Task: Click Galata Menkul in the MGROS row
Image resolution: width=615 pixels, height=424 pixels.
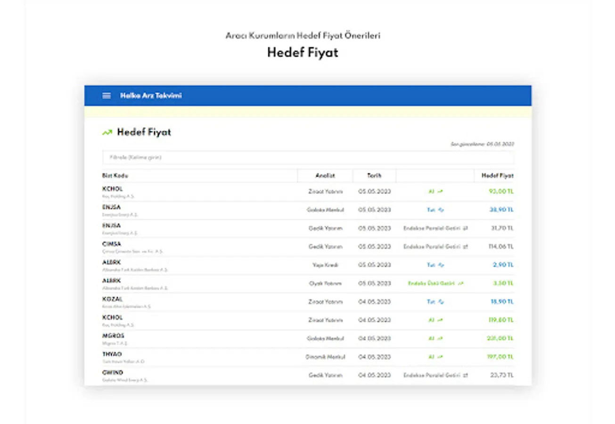Action: click(x=325, y=339)
